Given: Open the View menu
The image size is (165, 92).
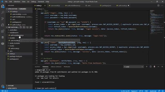Looking at the screenshot, I should 24,2.
